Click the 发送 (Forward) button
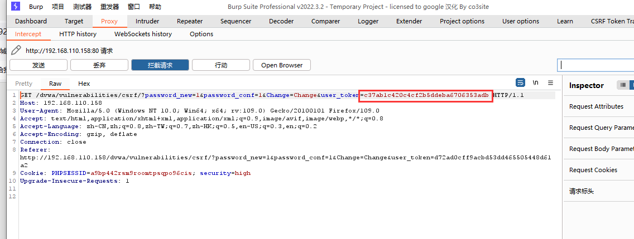Screen dimensions: 634x239 (x=39, y=65)
